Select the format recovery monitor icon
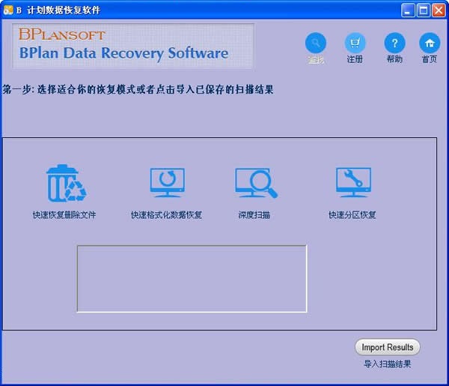Screen dimensions: 449x386 tap(167, 183)
